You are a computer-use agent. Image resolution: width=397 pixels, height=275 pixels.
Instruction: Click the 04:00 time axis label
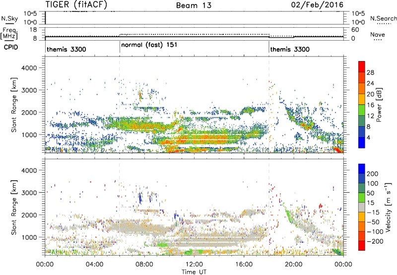pyautogui.click(x=94, y=265)
